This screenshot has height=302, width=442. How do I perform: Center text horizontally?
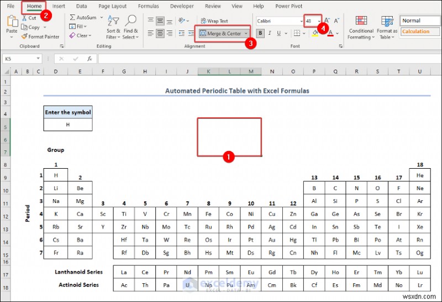160,33
